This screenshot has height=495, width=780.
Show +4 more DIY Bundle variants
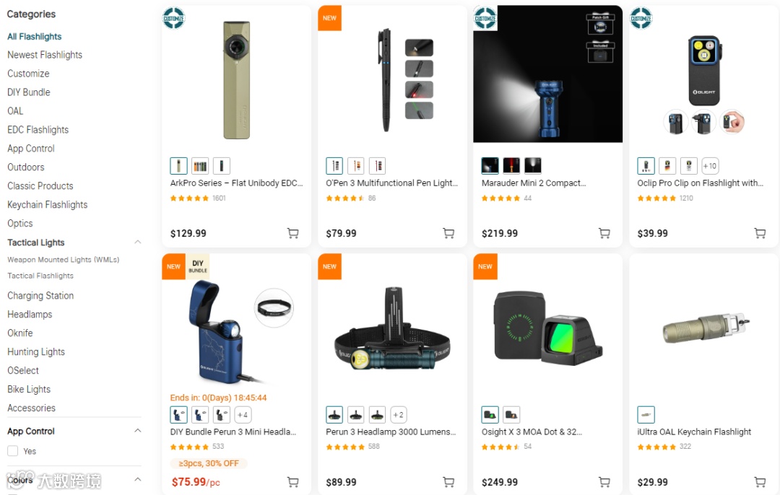coord(243,414)
